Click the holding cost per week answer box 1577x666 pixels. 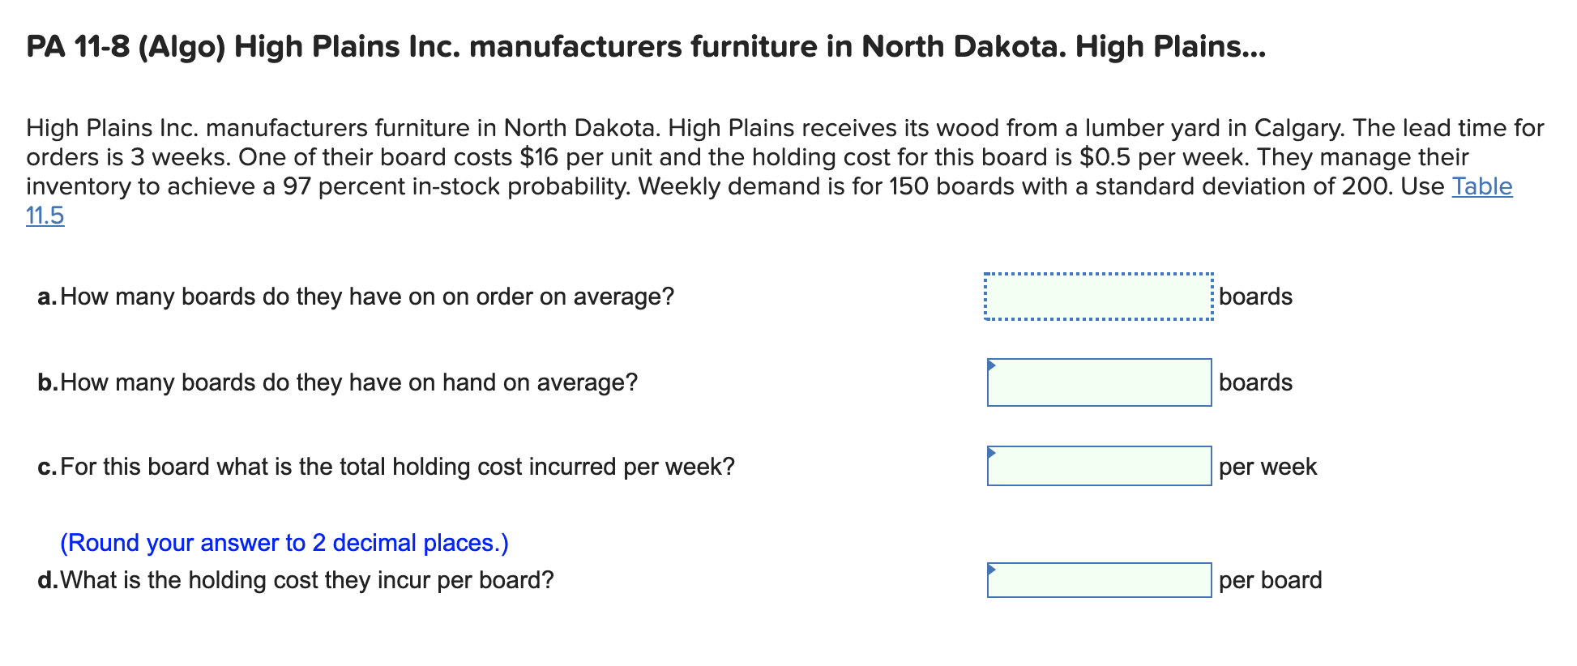pos(1098,467)
